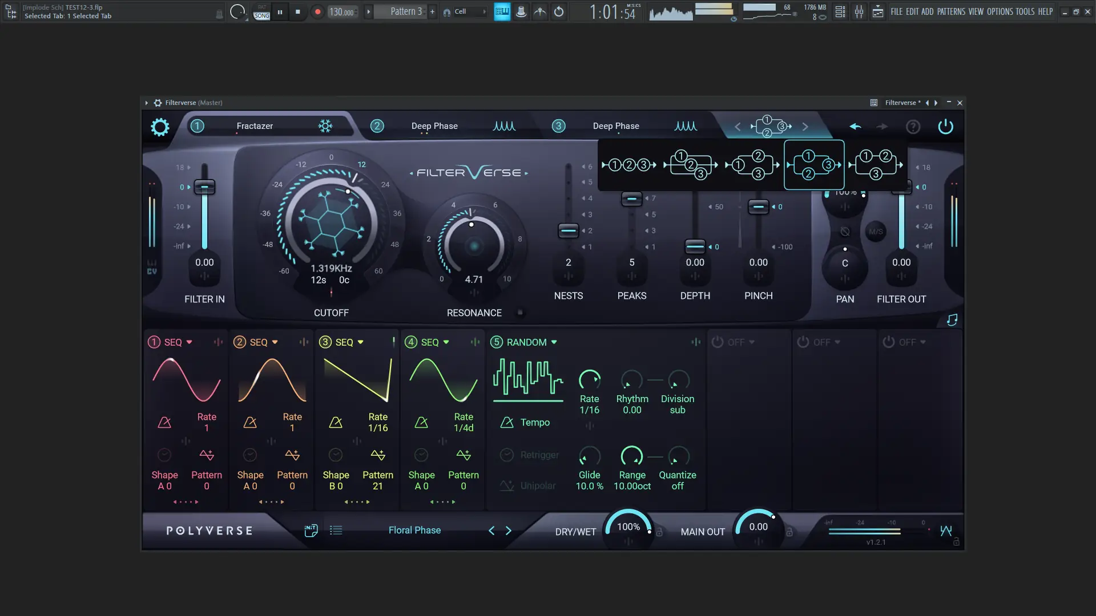Expand the Pattern 3 selector
This screenshot has width=1096, height=616.
click(406, 11)
